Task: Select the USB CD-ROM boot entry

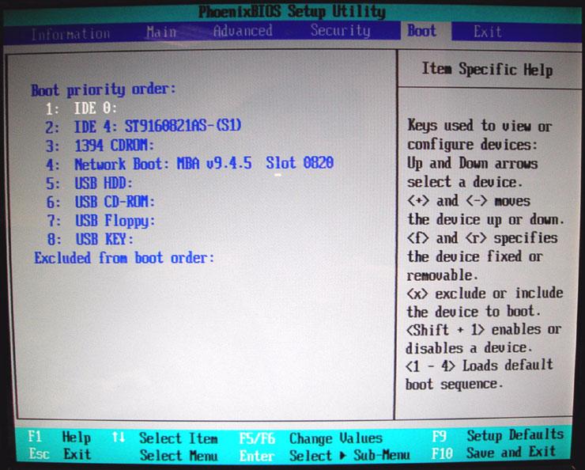Action: click(x=100, y=202)
